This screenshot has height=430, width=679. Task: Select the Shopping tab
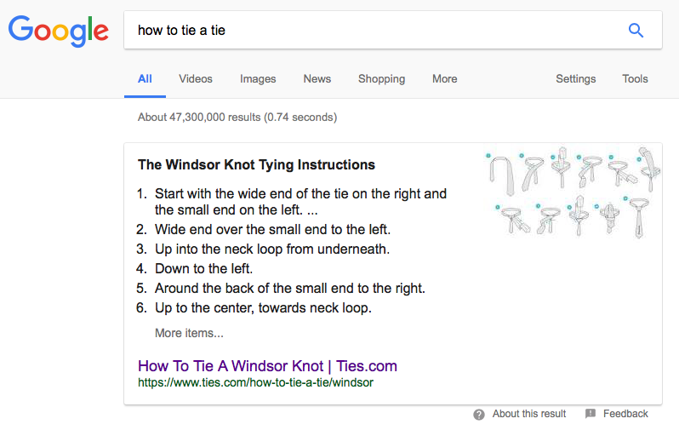pyautogui.click(x=381, y=79)
